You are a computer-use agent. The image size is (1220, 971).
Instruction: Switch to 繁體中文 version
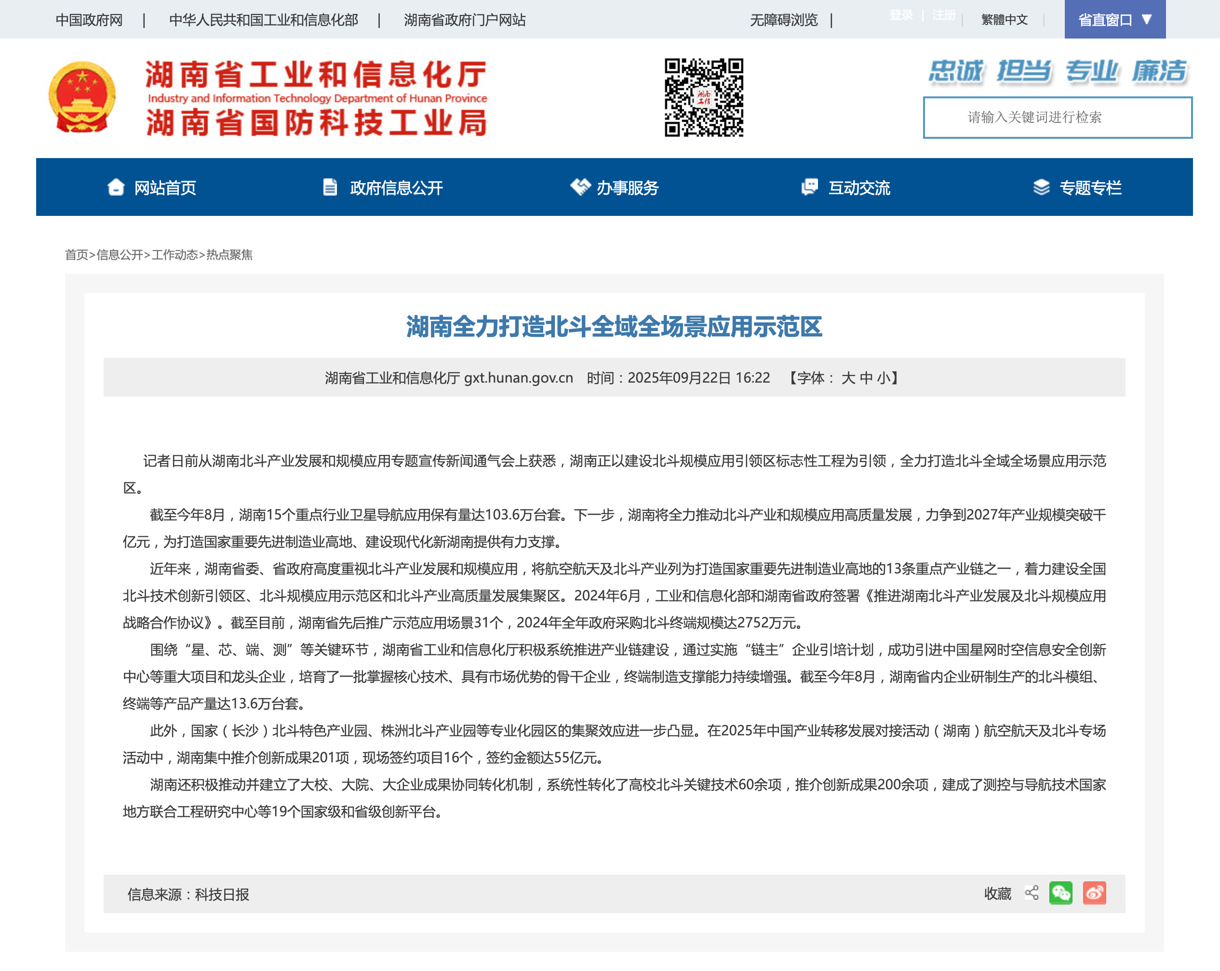[x=1004, y=20]
